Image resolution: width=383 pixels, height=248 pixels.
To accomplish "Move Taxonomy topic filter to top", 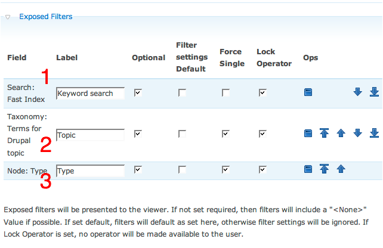I will point(324,133).
